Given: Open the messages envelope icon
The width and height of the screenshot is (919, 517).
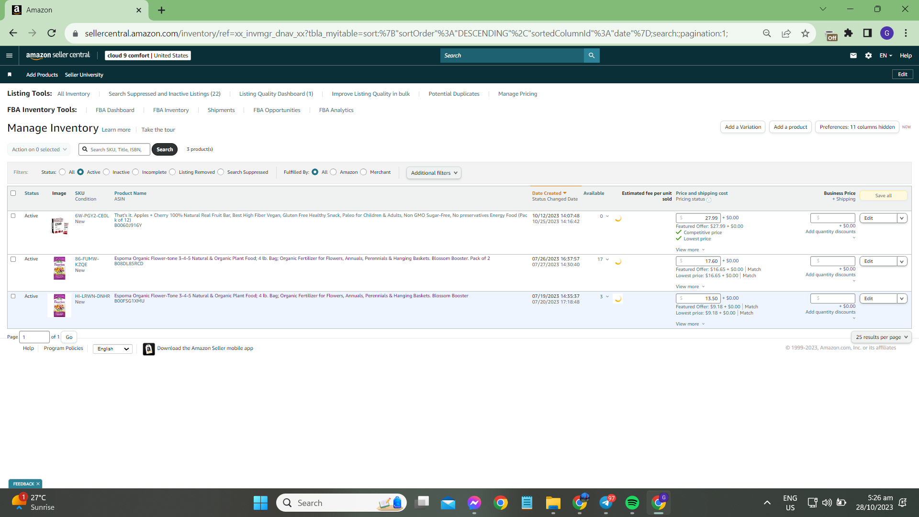Looking at the screenshot, I should [x=853, y=56].
